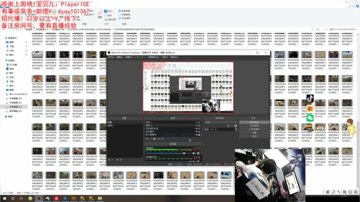Viewport: 360px width, 202px height.
Task: Open OBS Studio from the taskbar
Action: click(x=39, y=198)
